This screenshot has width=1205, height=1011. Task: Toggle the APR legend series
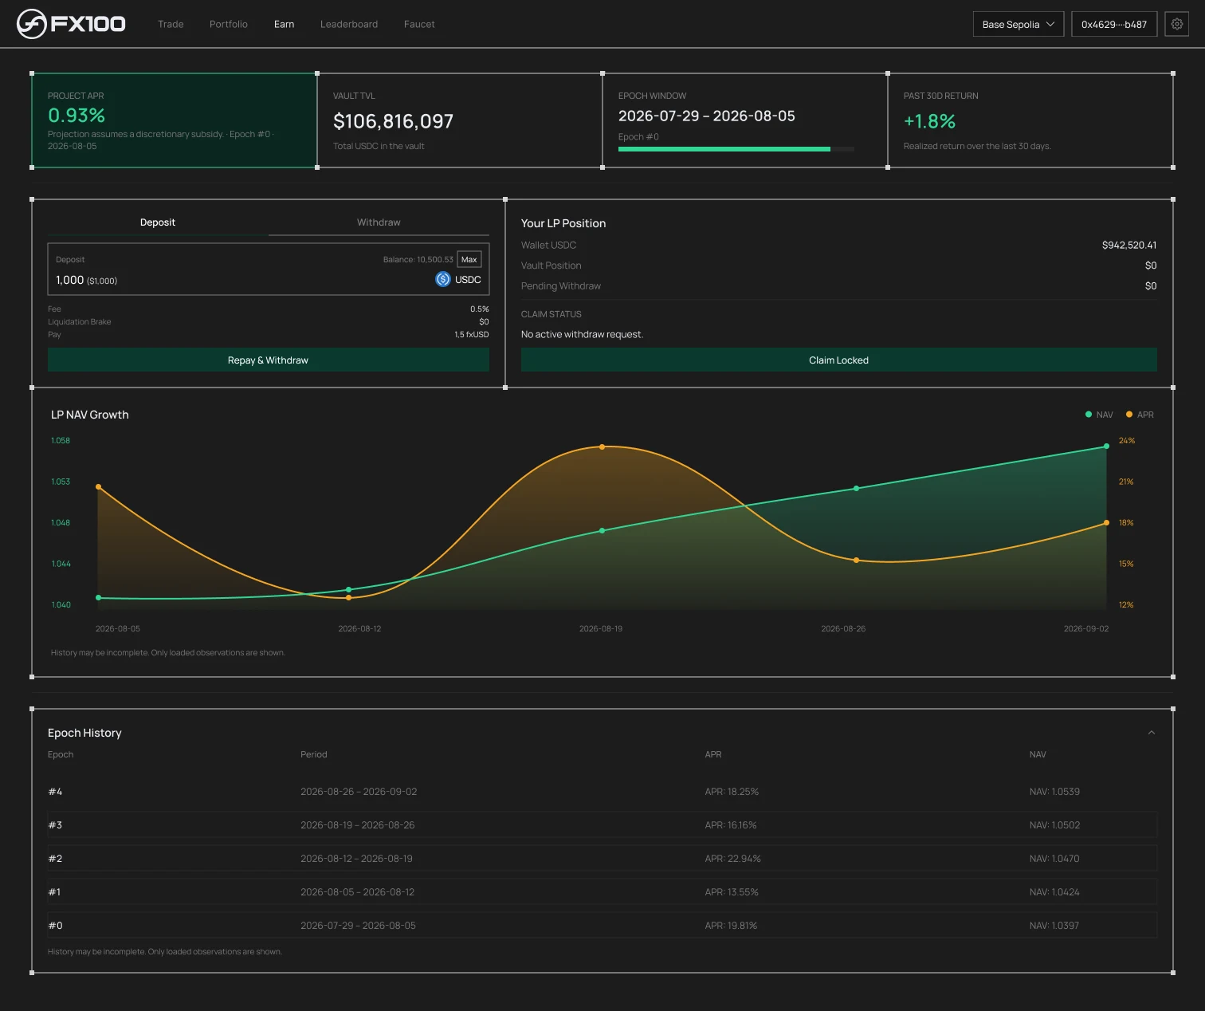click(x=1140, y=415)
